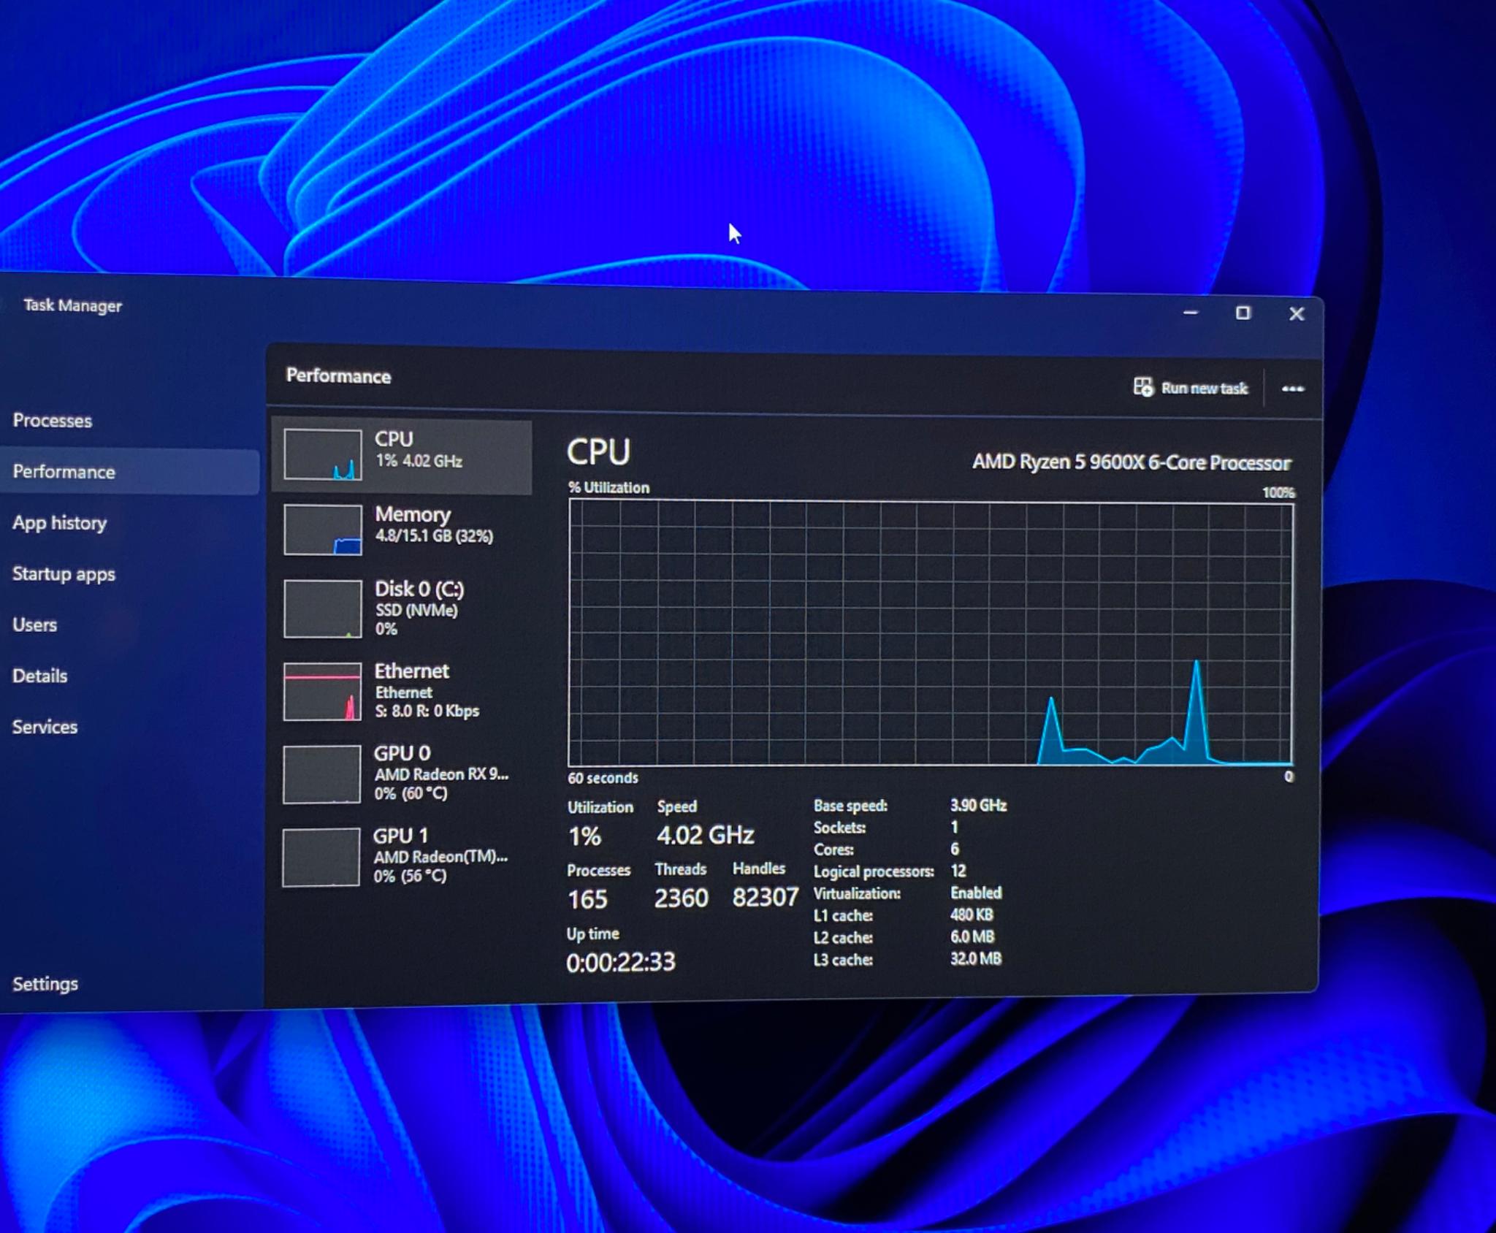
Task: Minimize the Task Manager window
Action: coord(1191,313)
